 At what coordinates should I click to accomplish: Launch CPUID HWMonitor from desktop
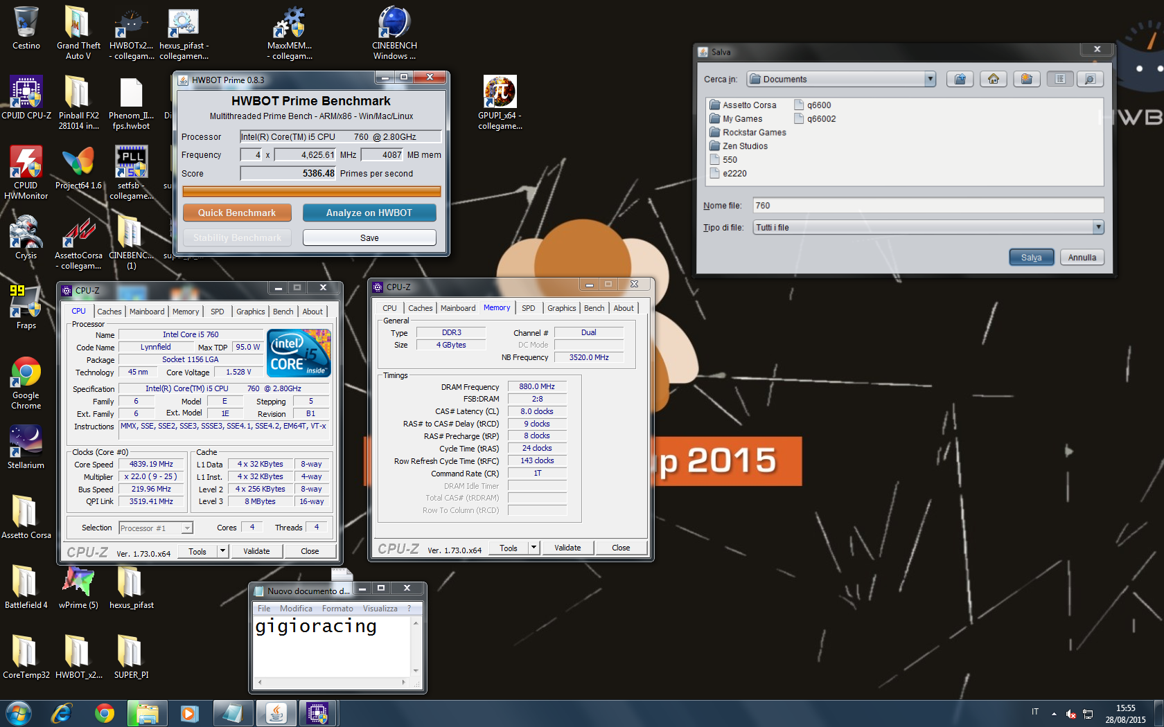(26, 172)
